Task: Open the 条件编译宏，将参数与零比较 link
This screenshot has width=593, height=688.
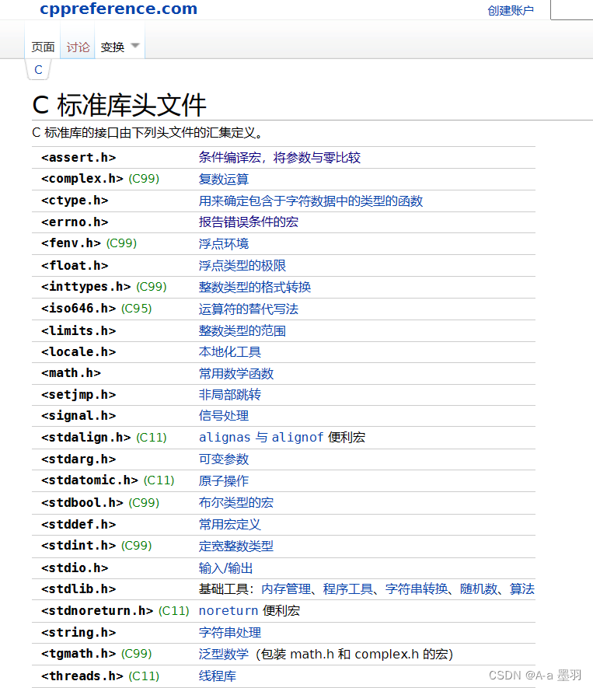Action: coord(279,157)
